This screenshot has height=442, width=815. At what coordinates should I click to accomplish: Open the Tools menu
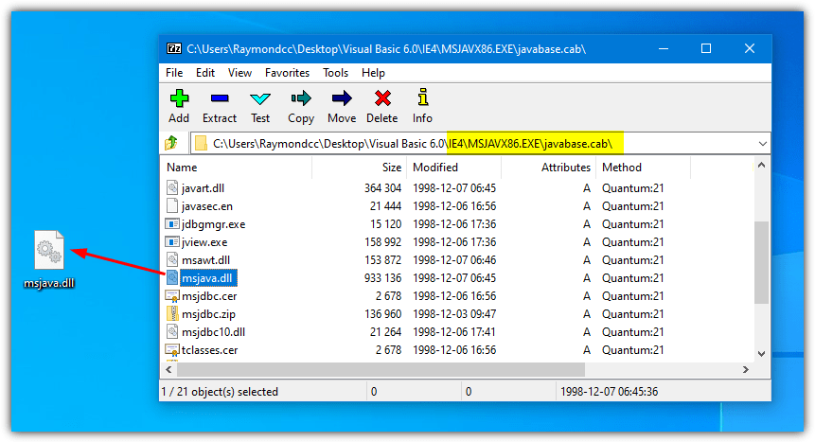pyautogui.click(x=335, y=73)
